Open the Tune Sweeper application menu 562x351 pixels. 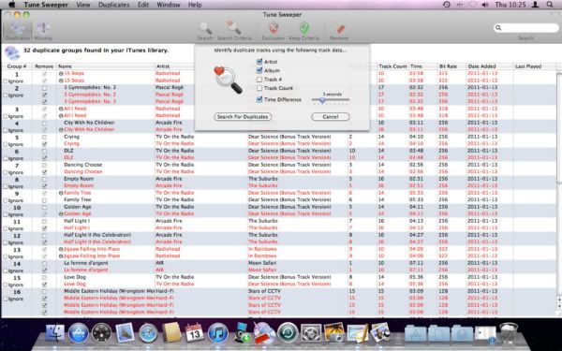point(46,5)
